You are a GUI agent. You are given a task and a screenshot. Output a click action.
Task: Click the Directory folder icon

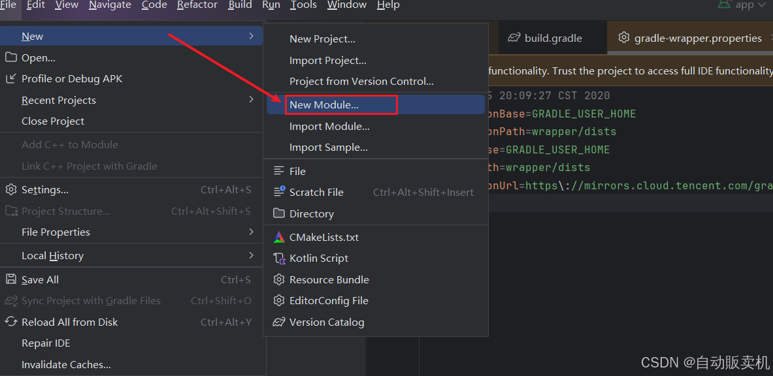(279, 213)
